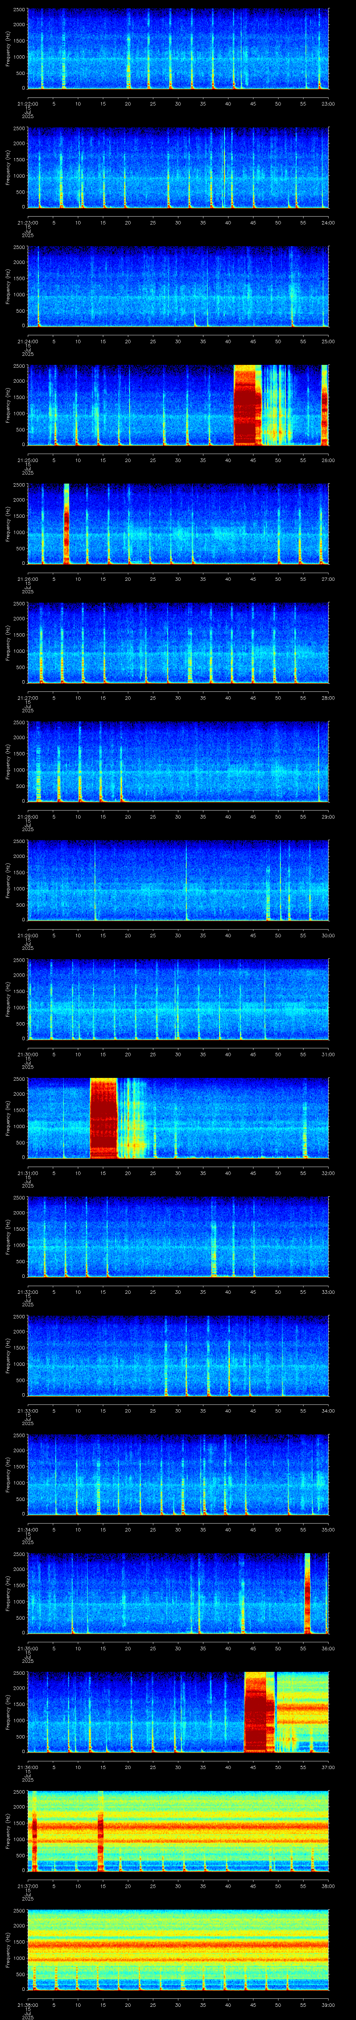Open the 21:29 spectrogram panel
Image resolution: width=356 pixels, height=2020 pixels.
point(178,880)
